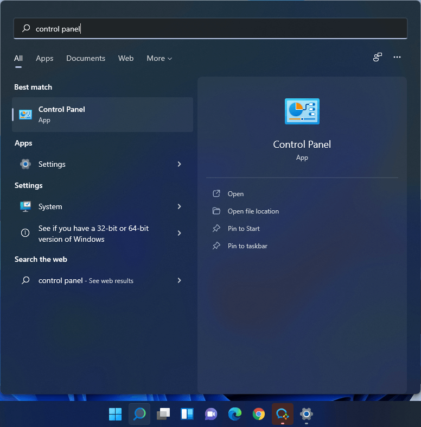
Task: Open Task View from the taskbar
Action: tap(163, 414)
